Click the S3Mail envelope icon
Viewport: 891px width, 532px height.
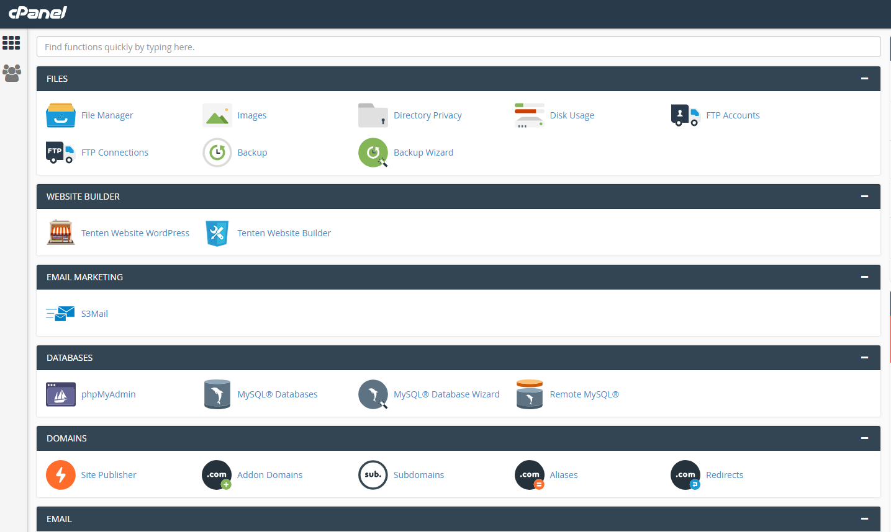click(60, 314)
